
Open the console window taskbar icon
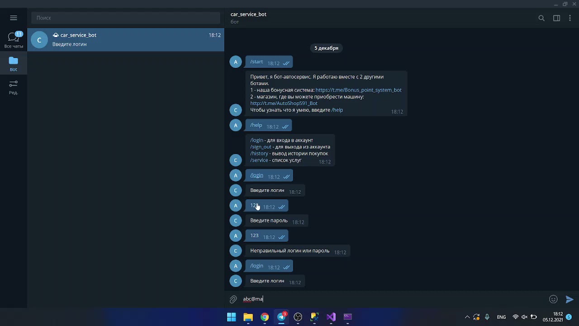click(348, 317)
